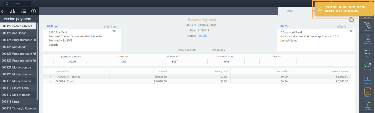Open the list view icon
The height and width of the screenshot is (113, 375).
(x=24, y=11)
